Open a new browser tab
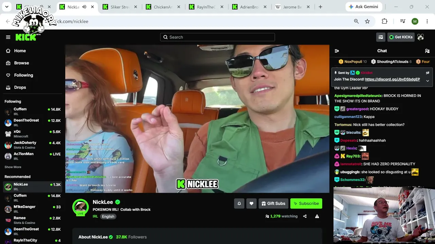435x244 pixels. pyautogui.click(x=320, y=7)
